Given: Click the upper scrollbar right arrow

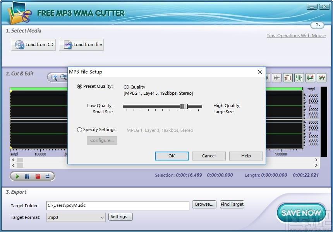Looking at the screenshot, I should coord(316,160).
